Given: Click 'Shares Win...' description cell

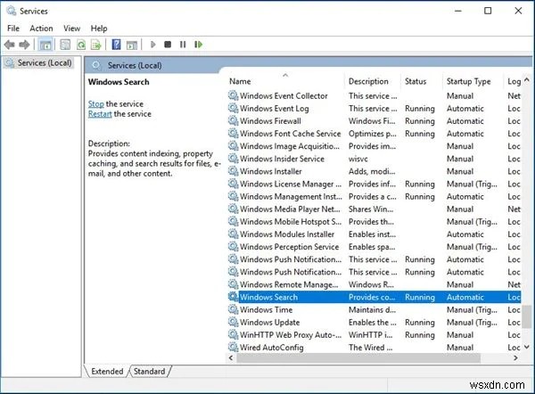Looking at the screenshot, I should pos(371,209).
